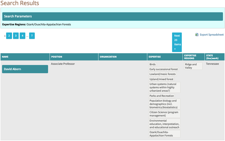This screenshot has height=141, width=225.
Task: Go to results page 3
Action: point(16,36)
